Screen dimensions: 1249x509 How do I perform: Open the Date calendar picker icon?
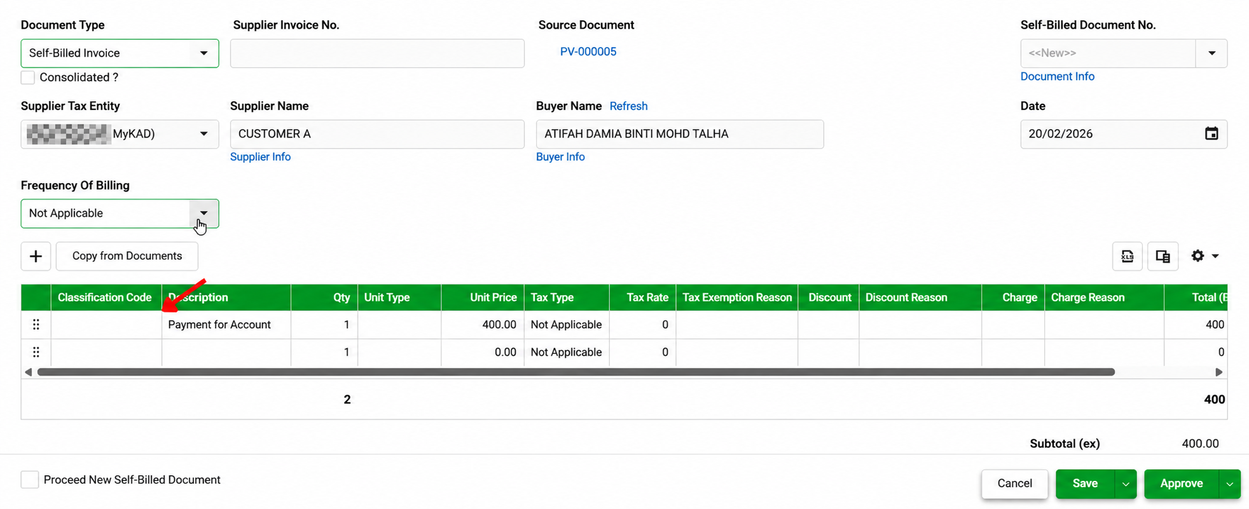[1211, 133]
